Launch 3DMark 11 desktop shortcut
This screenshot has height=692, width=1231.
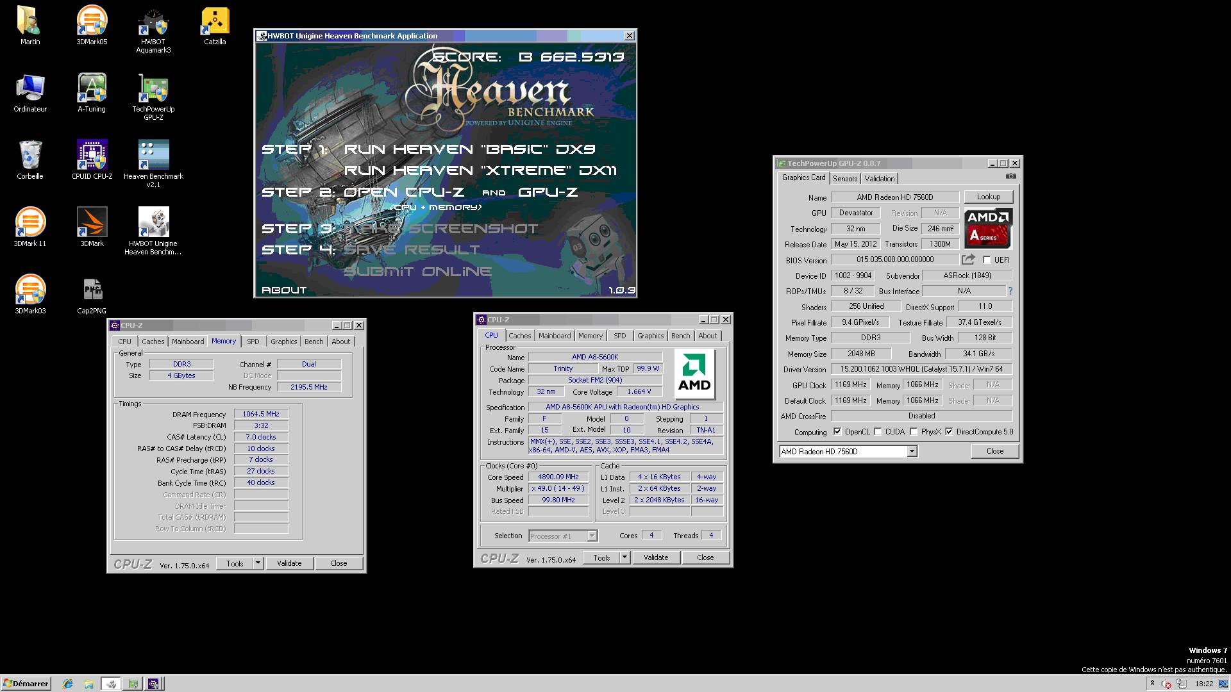click(x=29, y=227)
